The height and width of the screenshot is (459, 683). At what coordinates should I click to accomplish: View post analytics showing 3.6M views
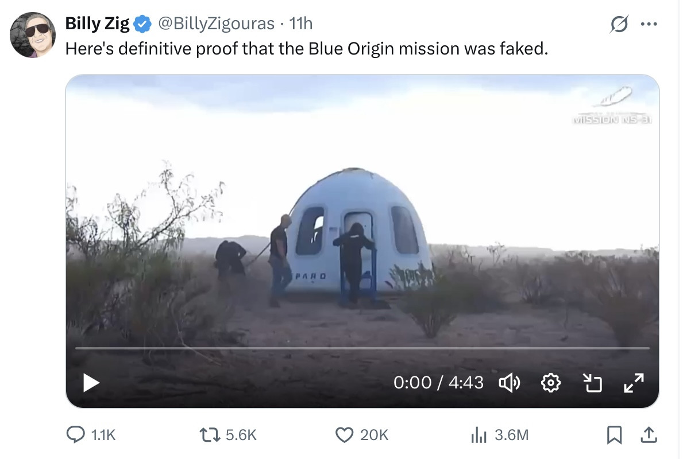[x=479, y=435]
